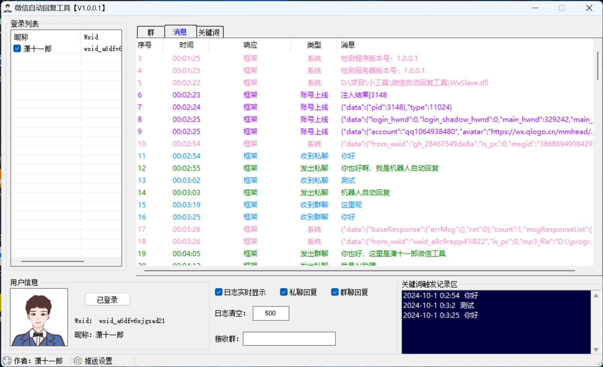Click the 接收群 text field
Viewport: 603px width, 367px height.
point(289,339)
